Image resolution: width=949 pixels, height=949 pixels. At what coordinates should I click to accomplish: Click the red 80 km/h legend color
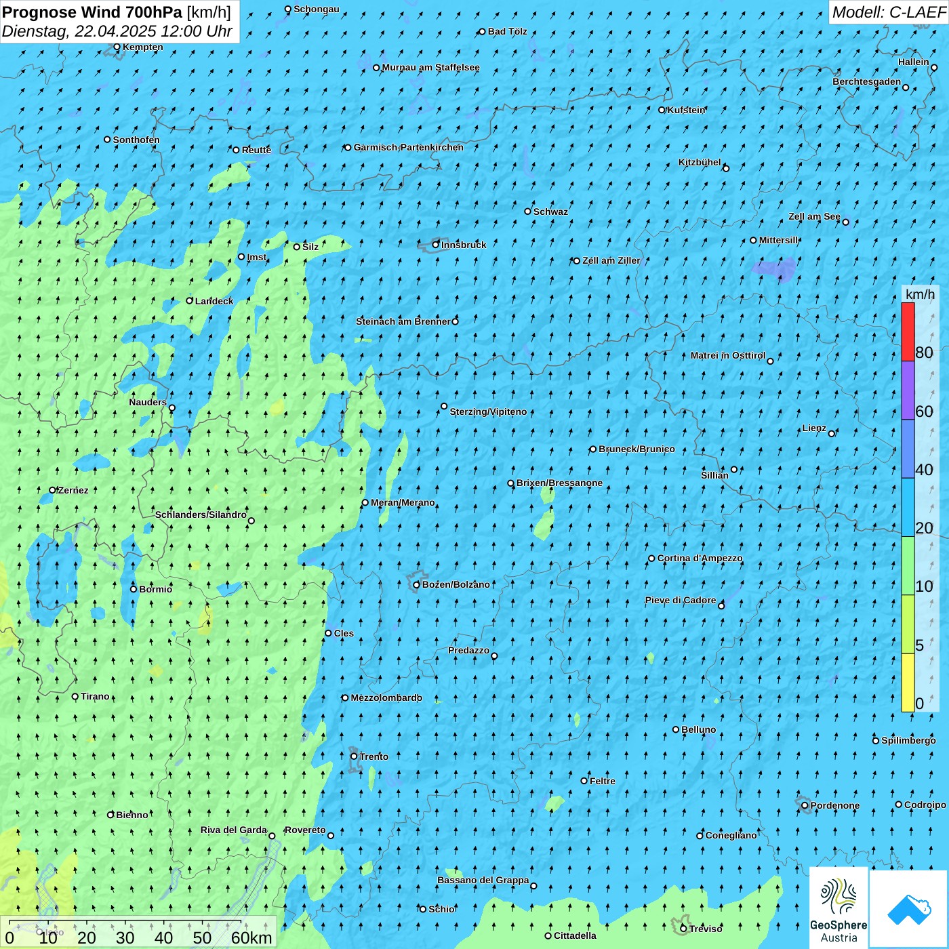point(908,331)
